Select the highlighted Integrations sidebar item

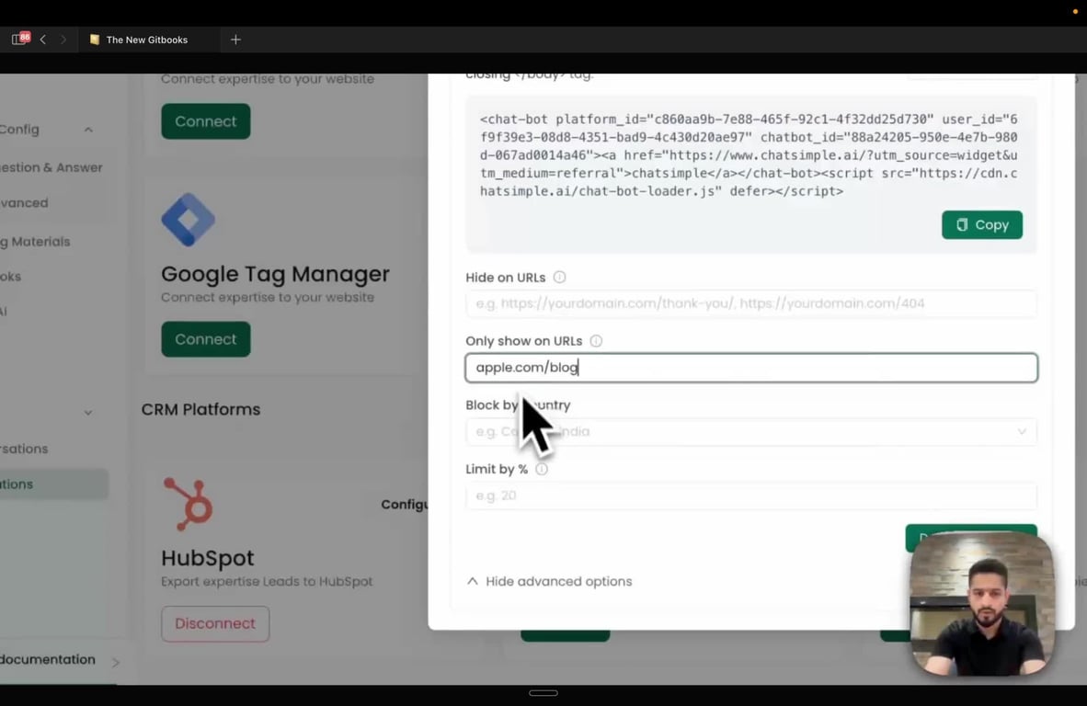[x=54, y=484]
